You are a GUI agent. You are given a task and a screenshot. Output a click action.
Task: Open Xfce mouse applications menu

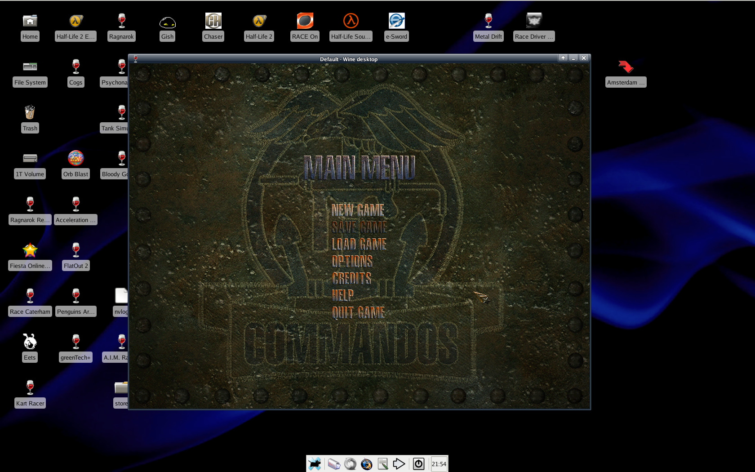315,464
